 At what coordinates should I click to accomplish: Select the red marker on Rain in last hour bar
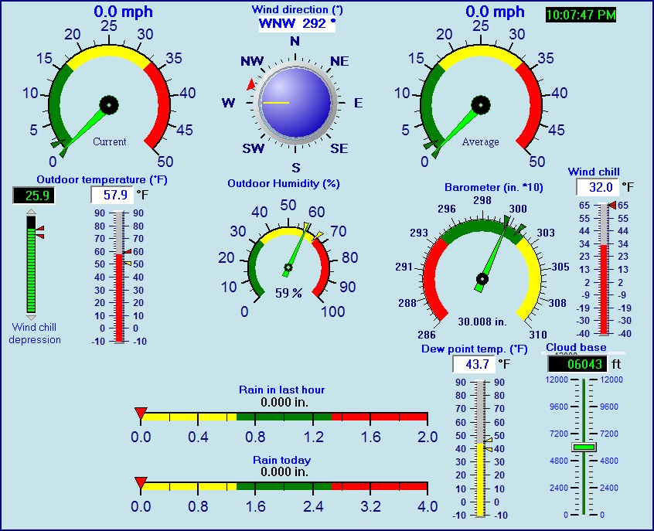point(141,414)
